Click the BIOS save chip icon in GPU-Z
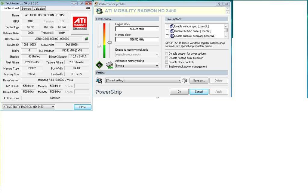The height and width of the screenshot is (193, 308). (86, 39)
